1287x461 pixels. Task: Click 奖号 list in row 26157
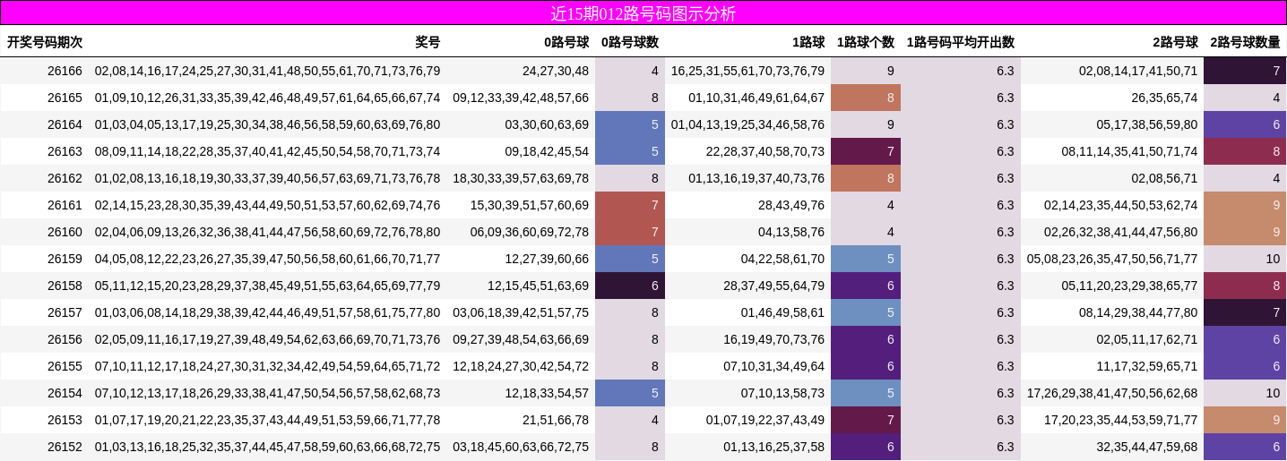(268, 312)
